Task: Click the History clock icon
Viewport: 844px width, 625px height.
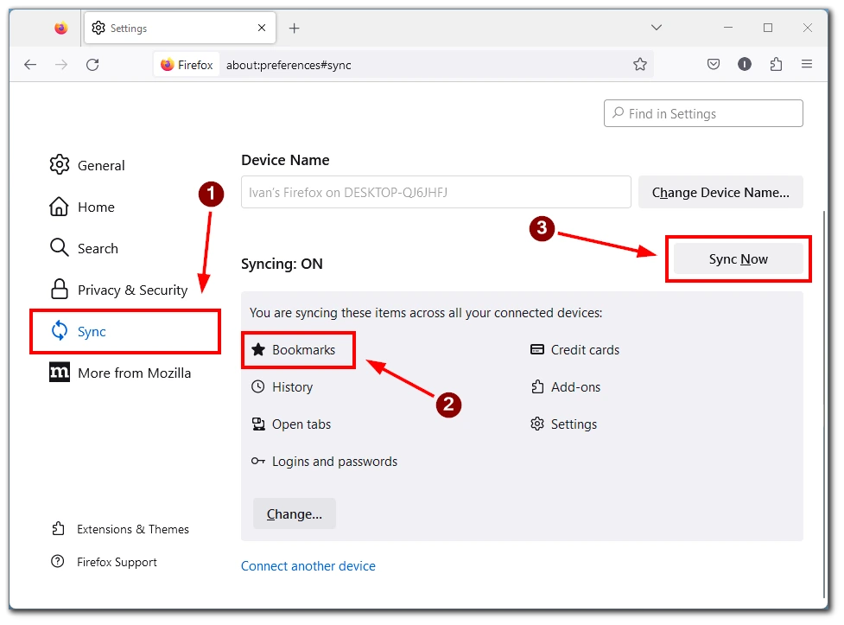Action: 258,387
